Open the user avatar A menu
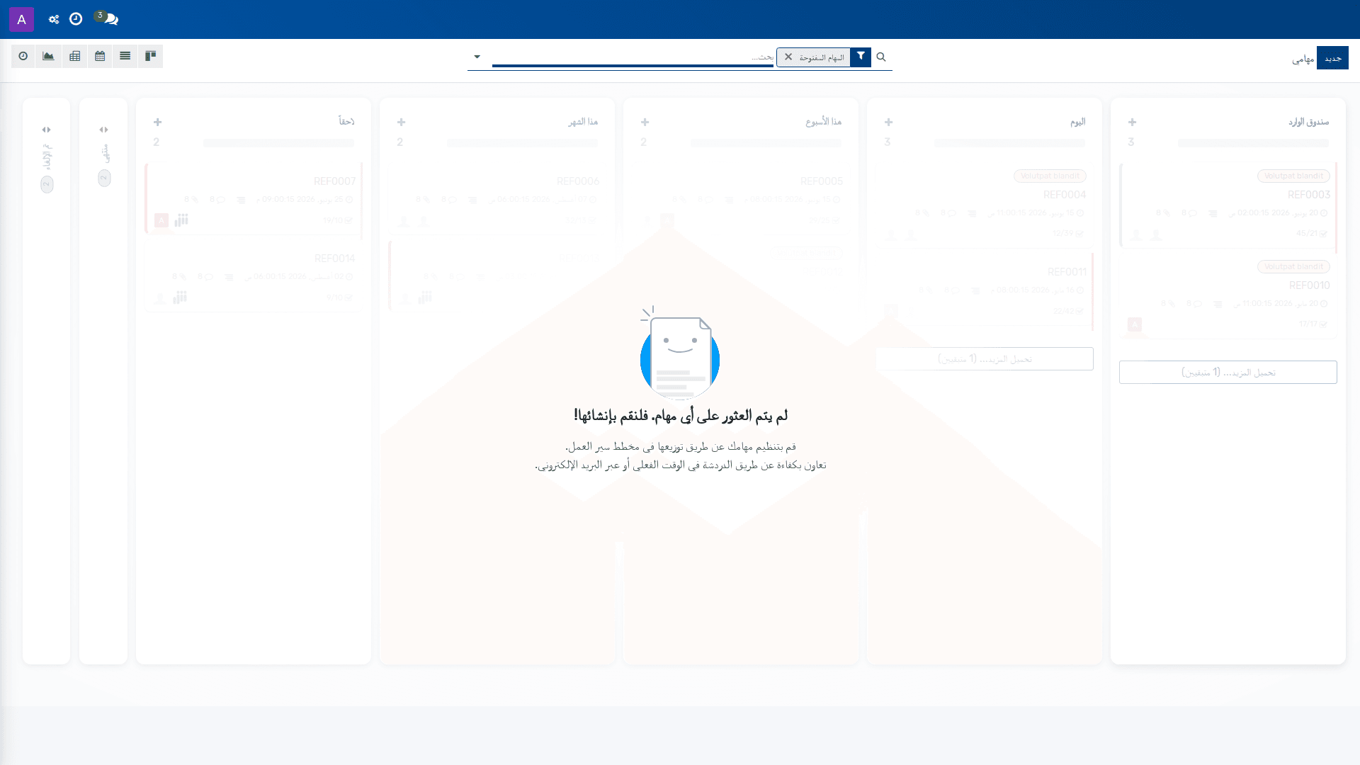Viewport: 1360px width, 765px height. (21, 19)
